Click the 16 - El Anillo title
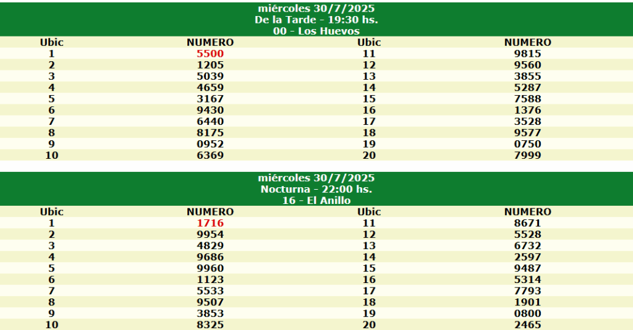 pos(316,200)
